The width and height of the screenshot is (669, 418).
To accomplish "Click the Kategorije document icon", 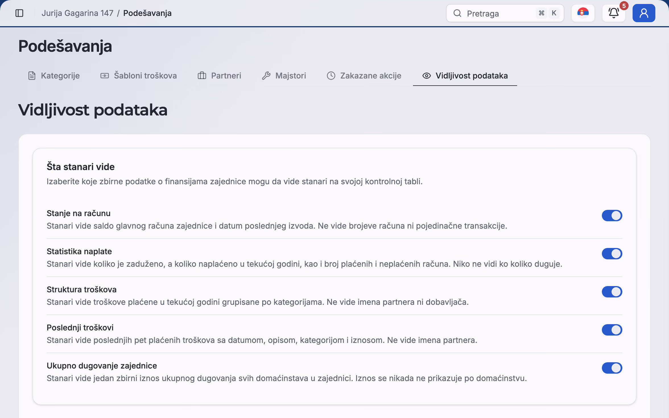I will 32,76.
